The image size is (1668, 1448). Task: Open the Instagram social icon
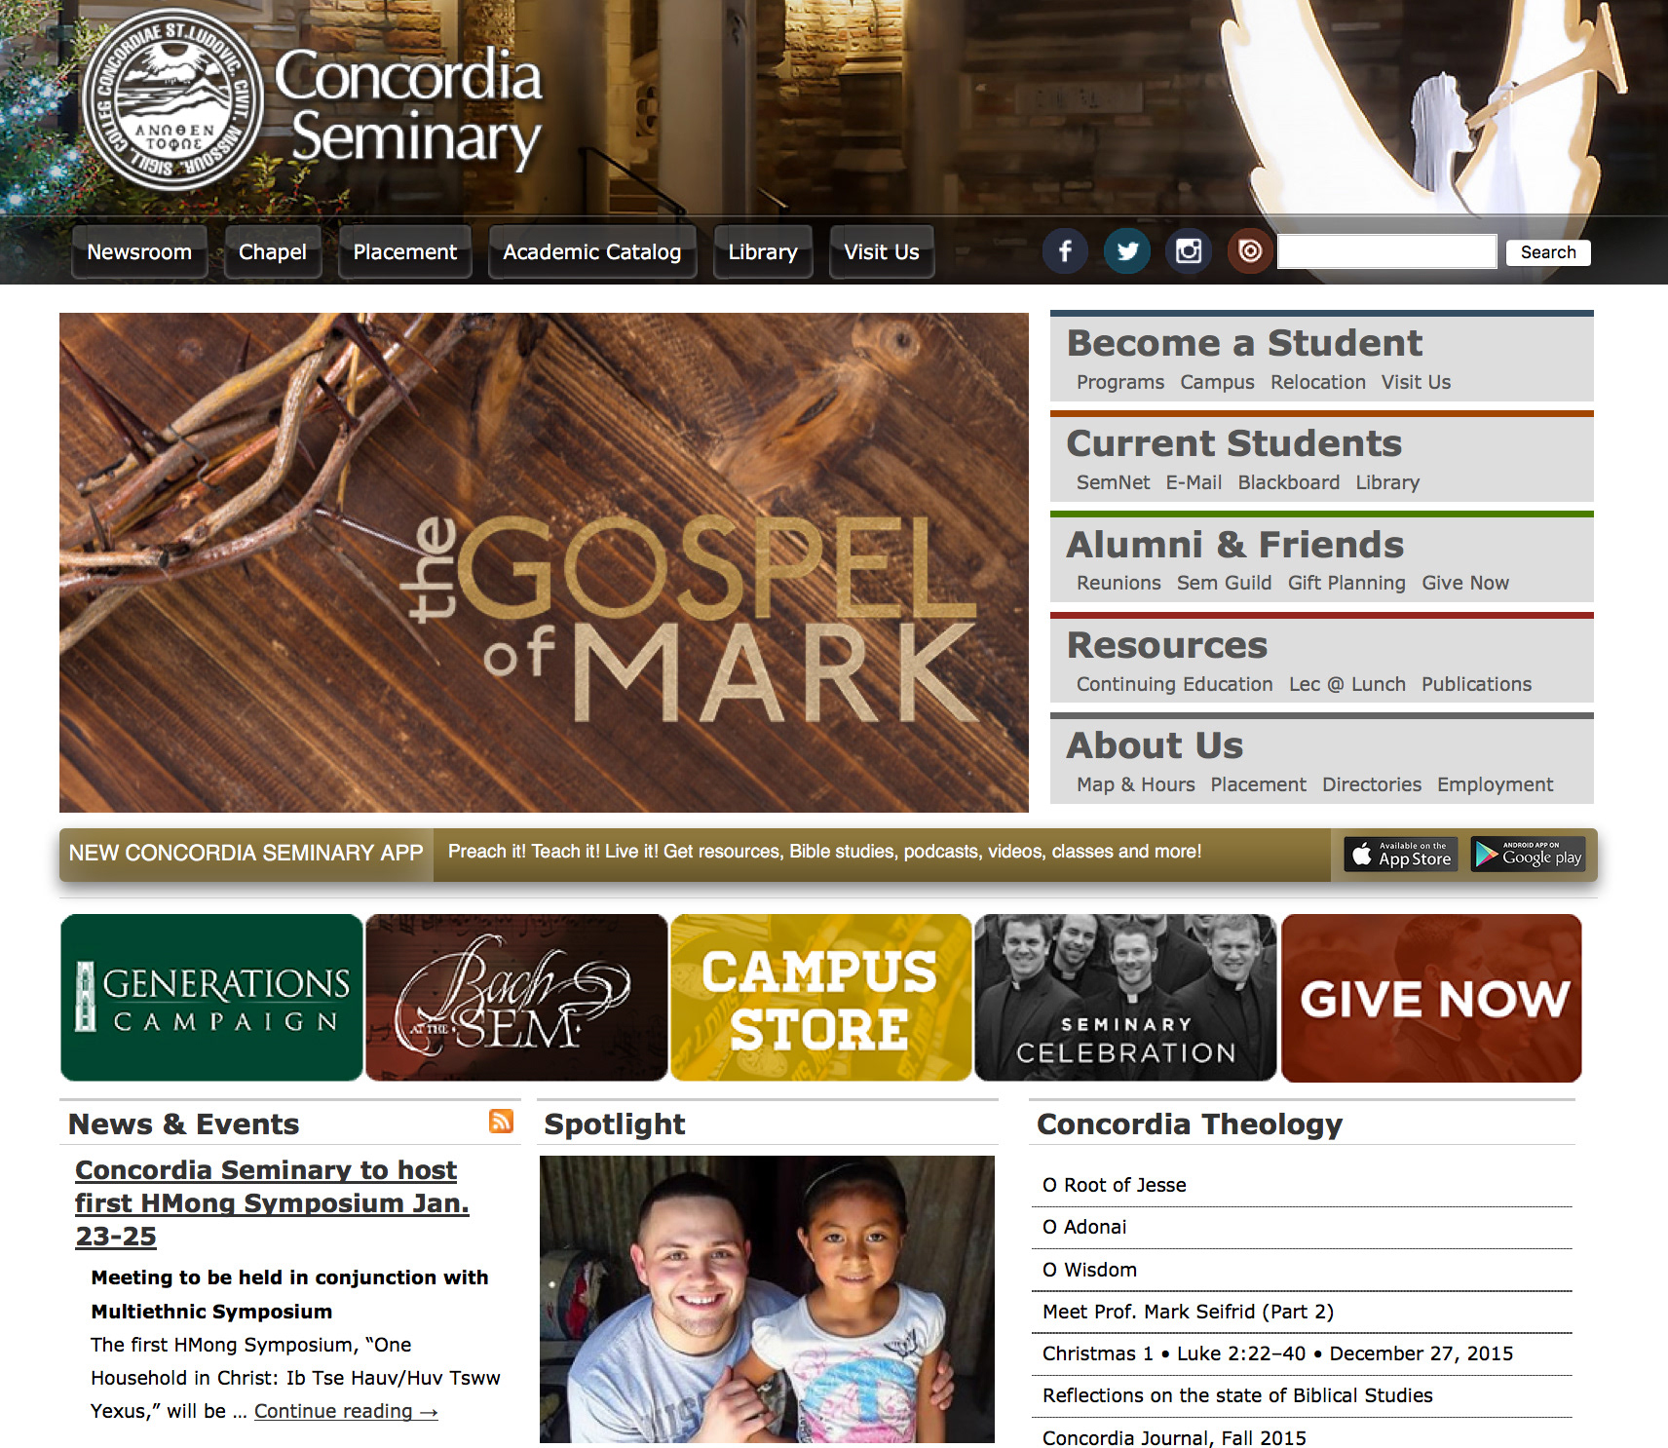1189,251
